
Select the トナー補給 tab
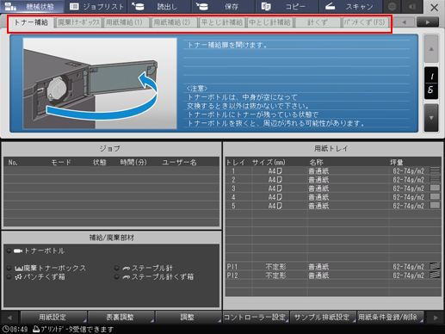point(31,22)
